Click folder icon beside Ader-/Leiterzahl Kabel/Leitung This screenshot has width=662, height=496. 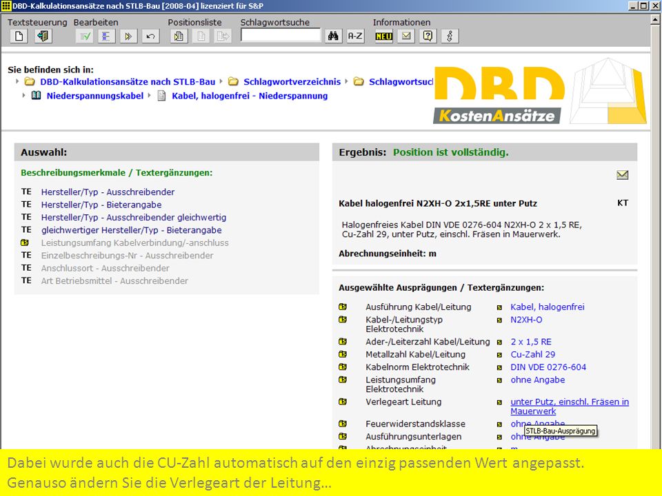(x=343, y=341)
